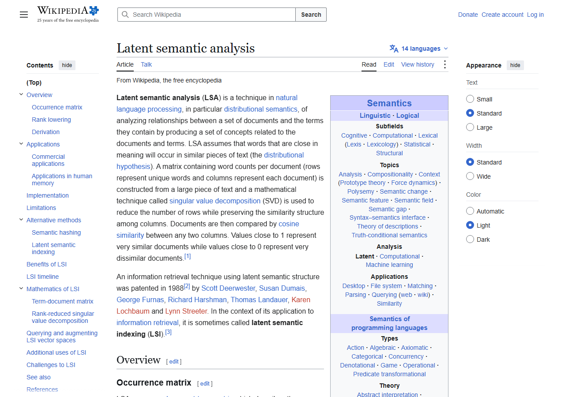
Task: Collapse the Applications contents section
Action: [x=21, y=144]
